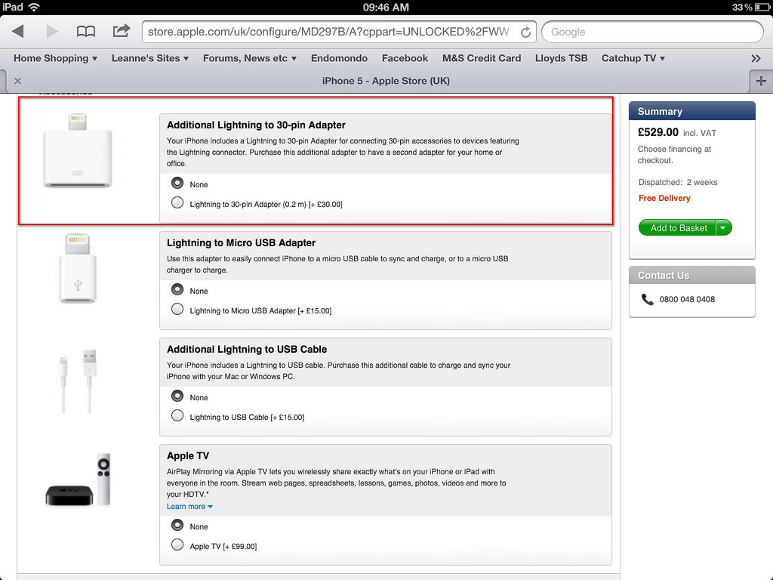
Task: Select Lightning to Micro USB Adapter +£15.00
Action: pos(177,309)
